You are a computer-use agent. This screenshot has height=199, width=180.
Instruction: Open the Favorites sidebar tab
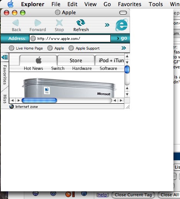coord(5,75)
